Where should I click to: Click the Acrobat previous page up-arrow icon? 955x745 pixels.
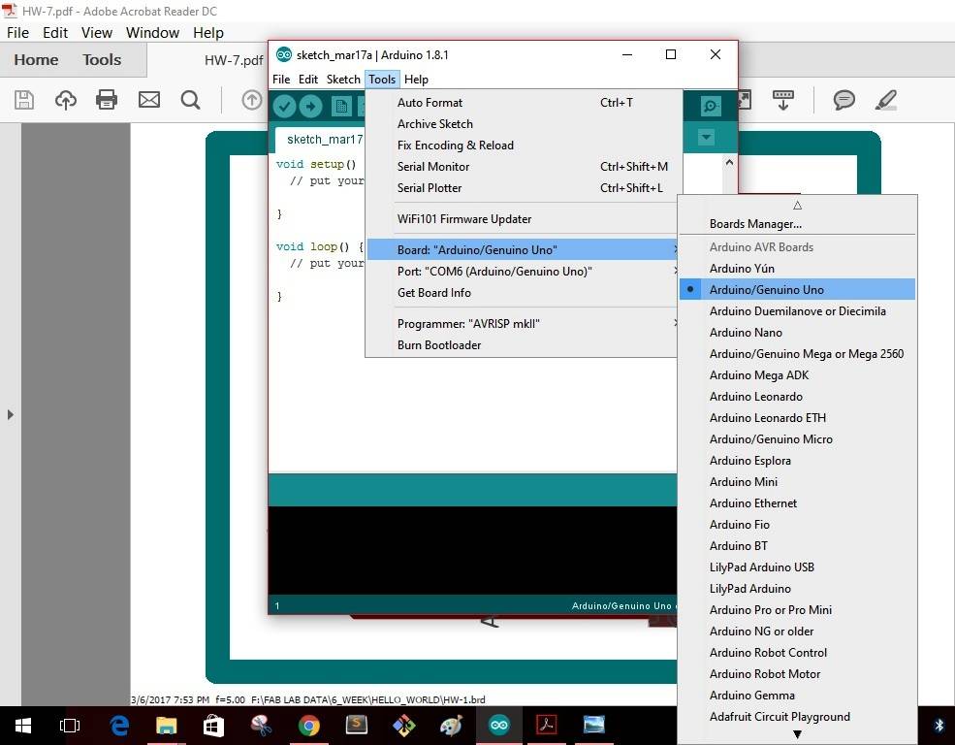click(251, 99)
